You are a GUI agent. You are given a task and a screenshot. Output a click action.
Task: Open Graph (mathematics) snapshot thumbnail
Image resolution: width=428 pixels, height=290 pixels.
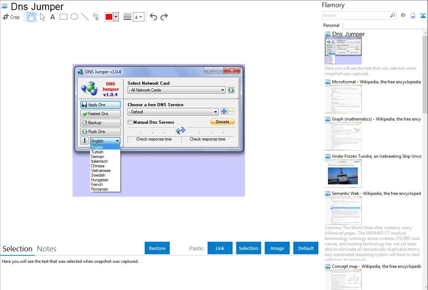coord(343,136)
